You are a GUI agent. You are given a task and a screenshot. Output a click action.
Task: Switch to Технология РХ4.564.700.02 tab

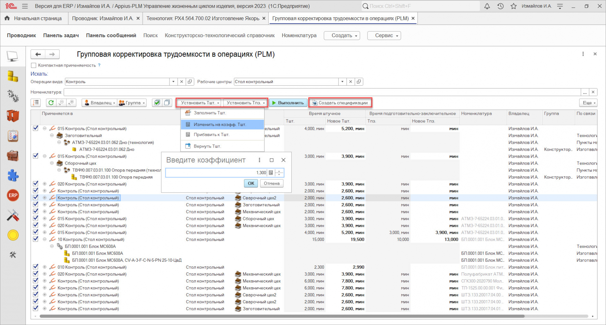pyautogui.click(x=203, y=18)
